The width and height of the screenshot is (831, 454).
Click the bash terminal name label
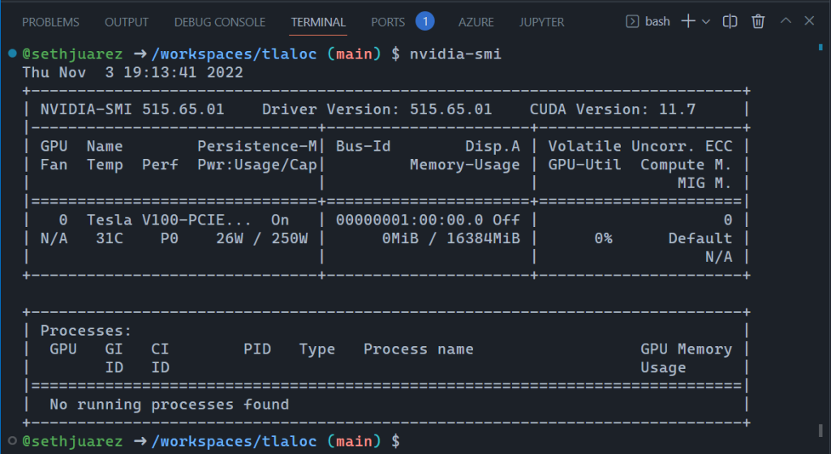657,22
